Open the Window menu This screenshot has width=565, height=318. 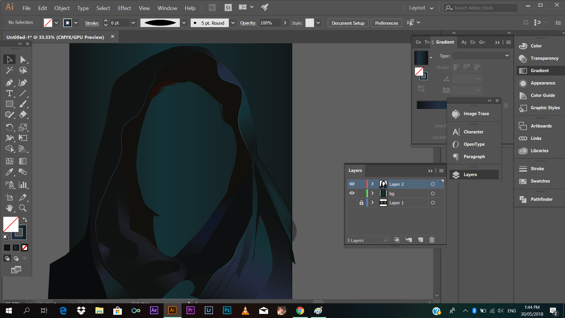tap(167, 8)
